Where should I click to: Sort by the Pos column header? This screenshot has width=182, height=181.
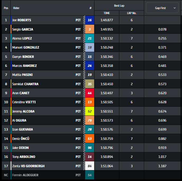coord(6,8)
